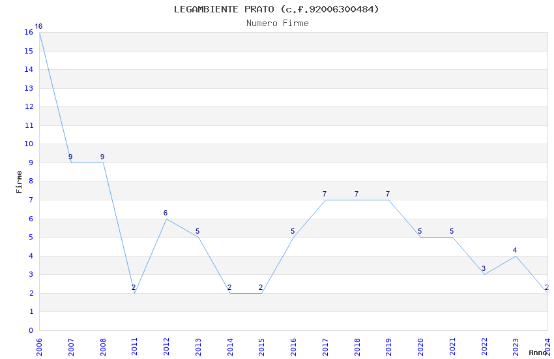The image size is (554, 359).
Task: Select the 2022 year label on x-axis
Action: click(484, 347)
